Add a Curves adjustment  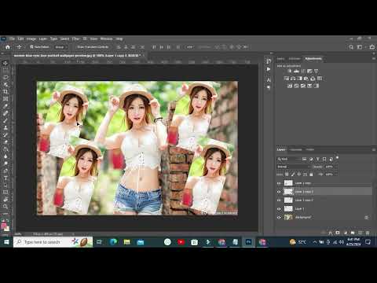303,71
